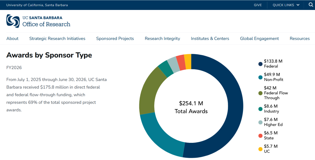This screenshot has height=160, width=315.
Task: Toggle the Non-Profit legend dot
Action: pos(260,77)
